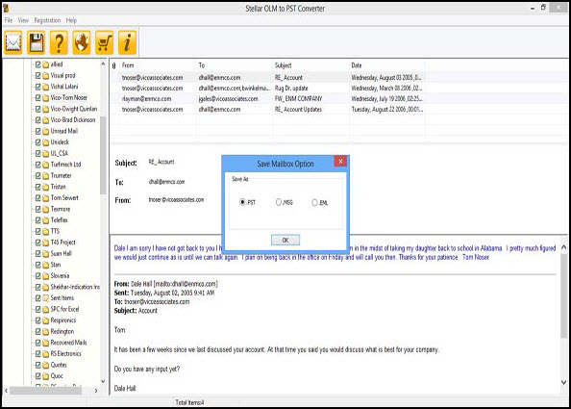Click the folder tree scroll right arrow
The image size is (571, 409).
point(96,391)
